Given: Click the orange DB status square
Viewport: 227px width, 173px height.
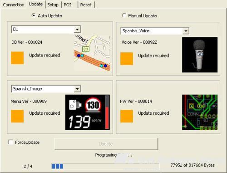Looking at the screenshot, I should [x=17, y=58].
